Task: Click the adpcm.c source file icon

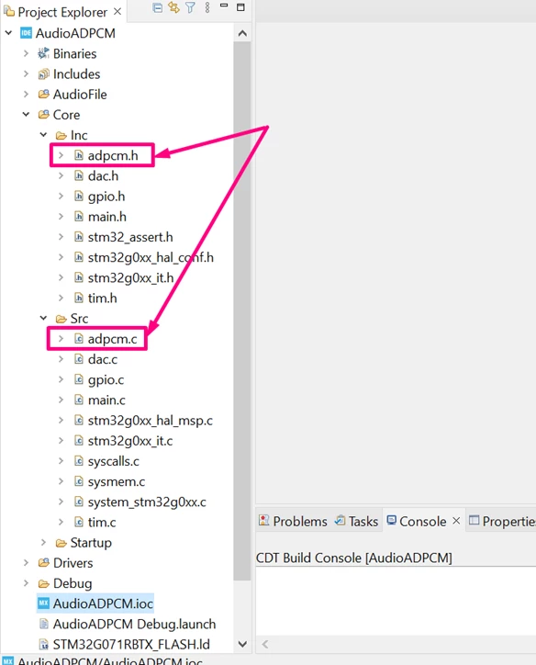Action: point(79,338)
